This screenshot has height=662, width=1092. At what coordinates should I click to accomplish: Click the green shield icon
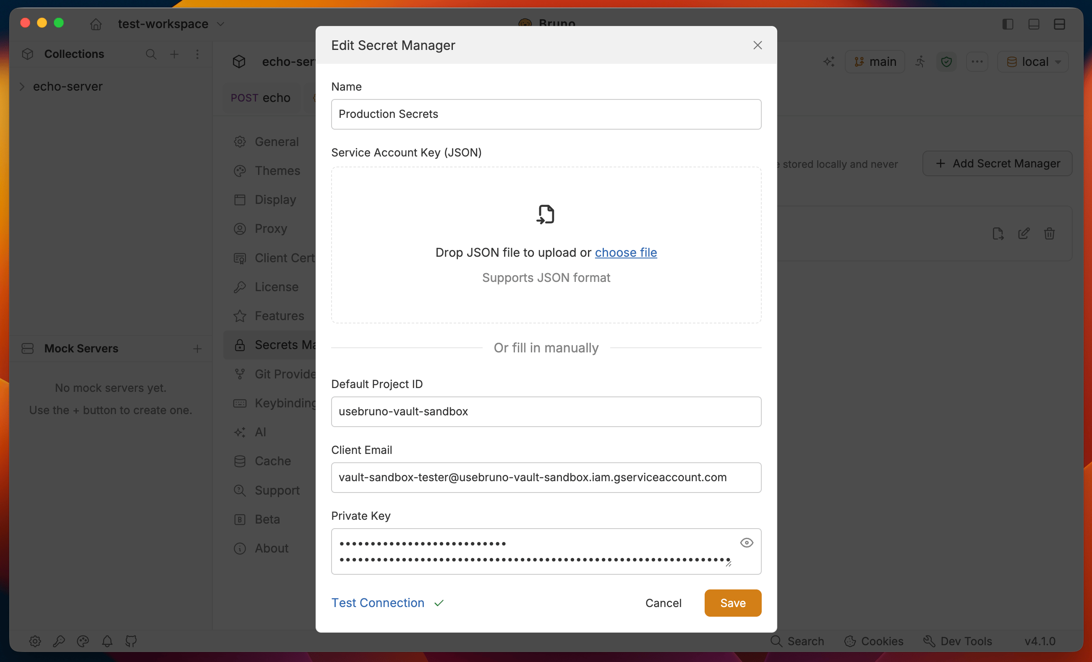click(x=947, y=62)
